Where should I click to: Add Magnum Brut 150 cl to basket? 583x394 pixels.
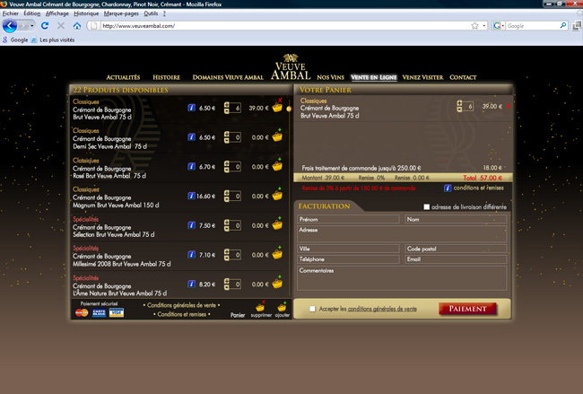coord(277,195)
